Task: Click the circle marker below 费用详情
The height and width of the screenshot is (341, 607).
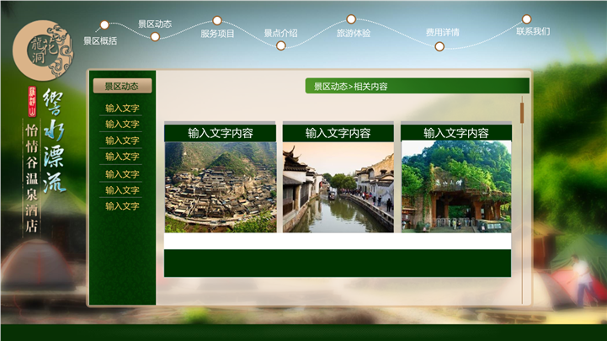Action: click(439, 46)
